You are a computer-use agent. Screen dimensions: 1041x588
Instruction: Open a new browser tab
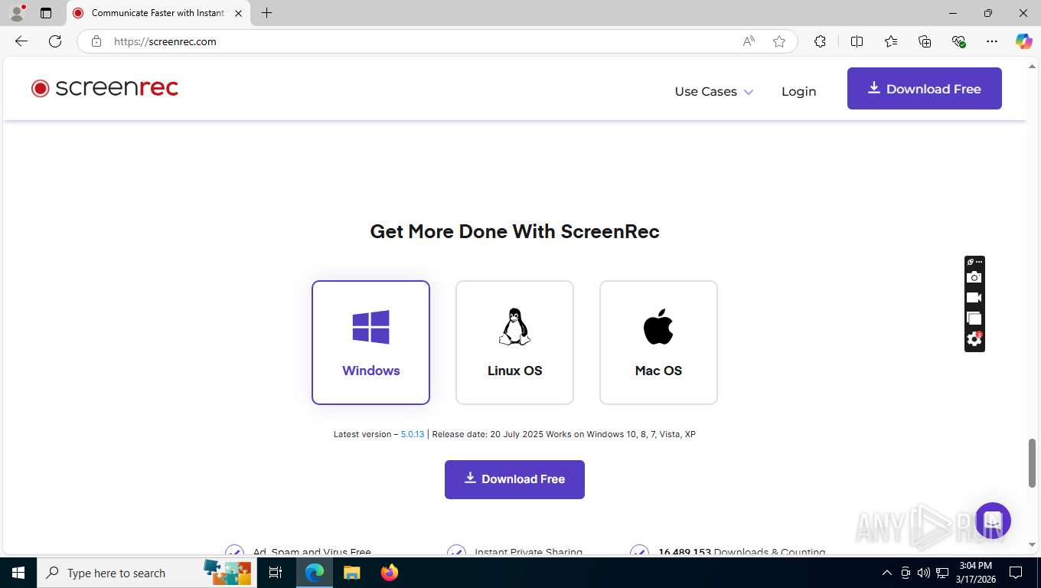coord(266,13)
